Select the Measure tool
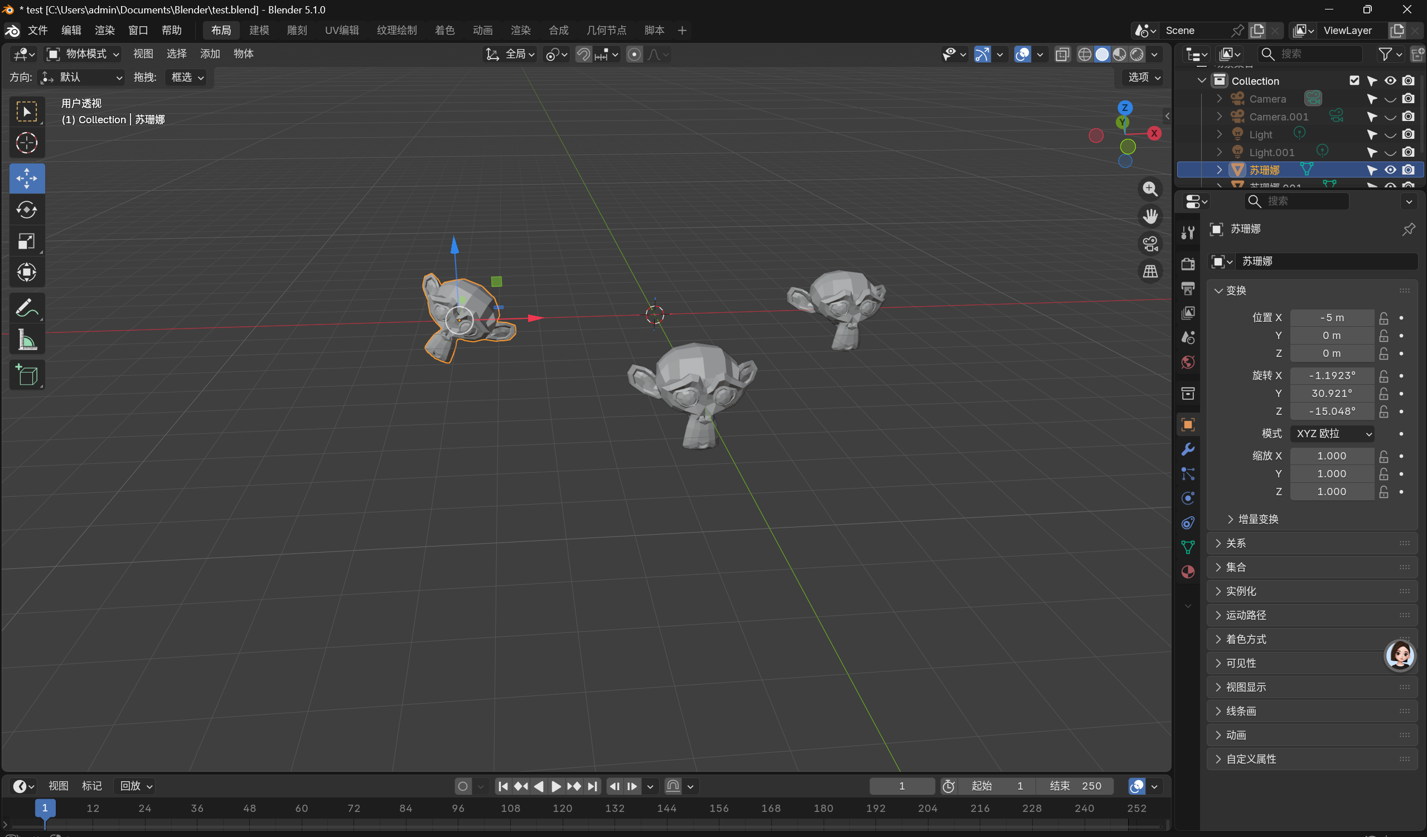 tap(27, 341)
